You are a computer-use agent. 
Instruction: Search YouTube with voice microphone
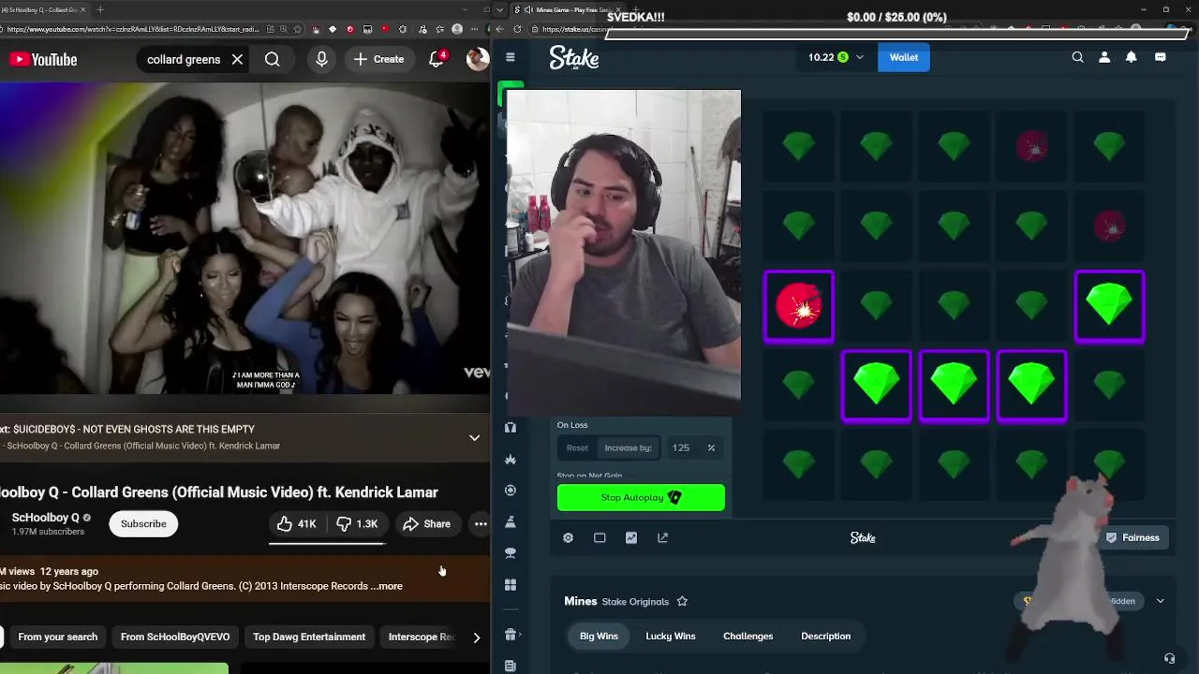321,59
